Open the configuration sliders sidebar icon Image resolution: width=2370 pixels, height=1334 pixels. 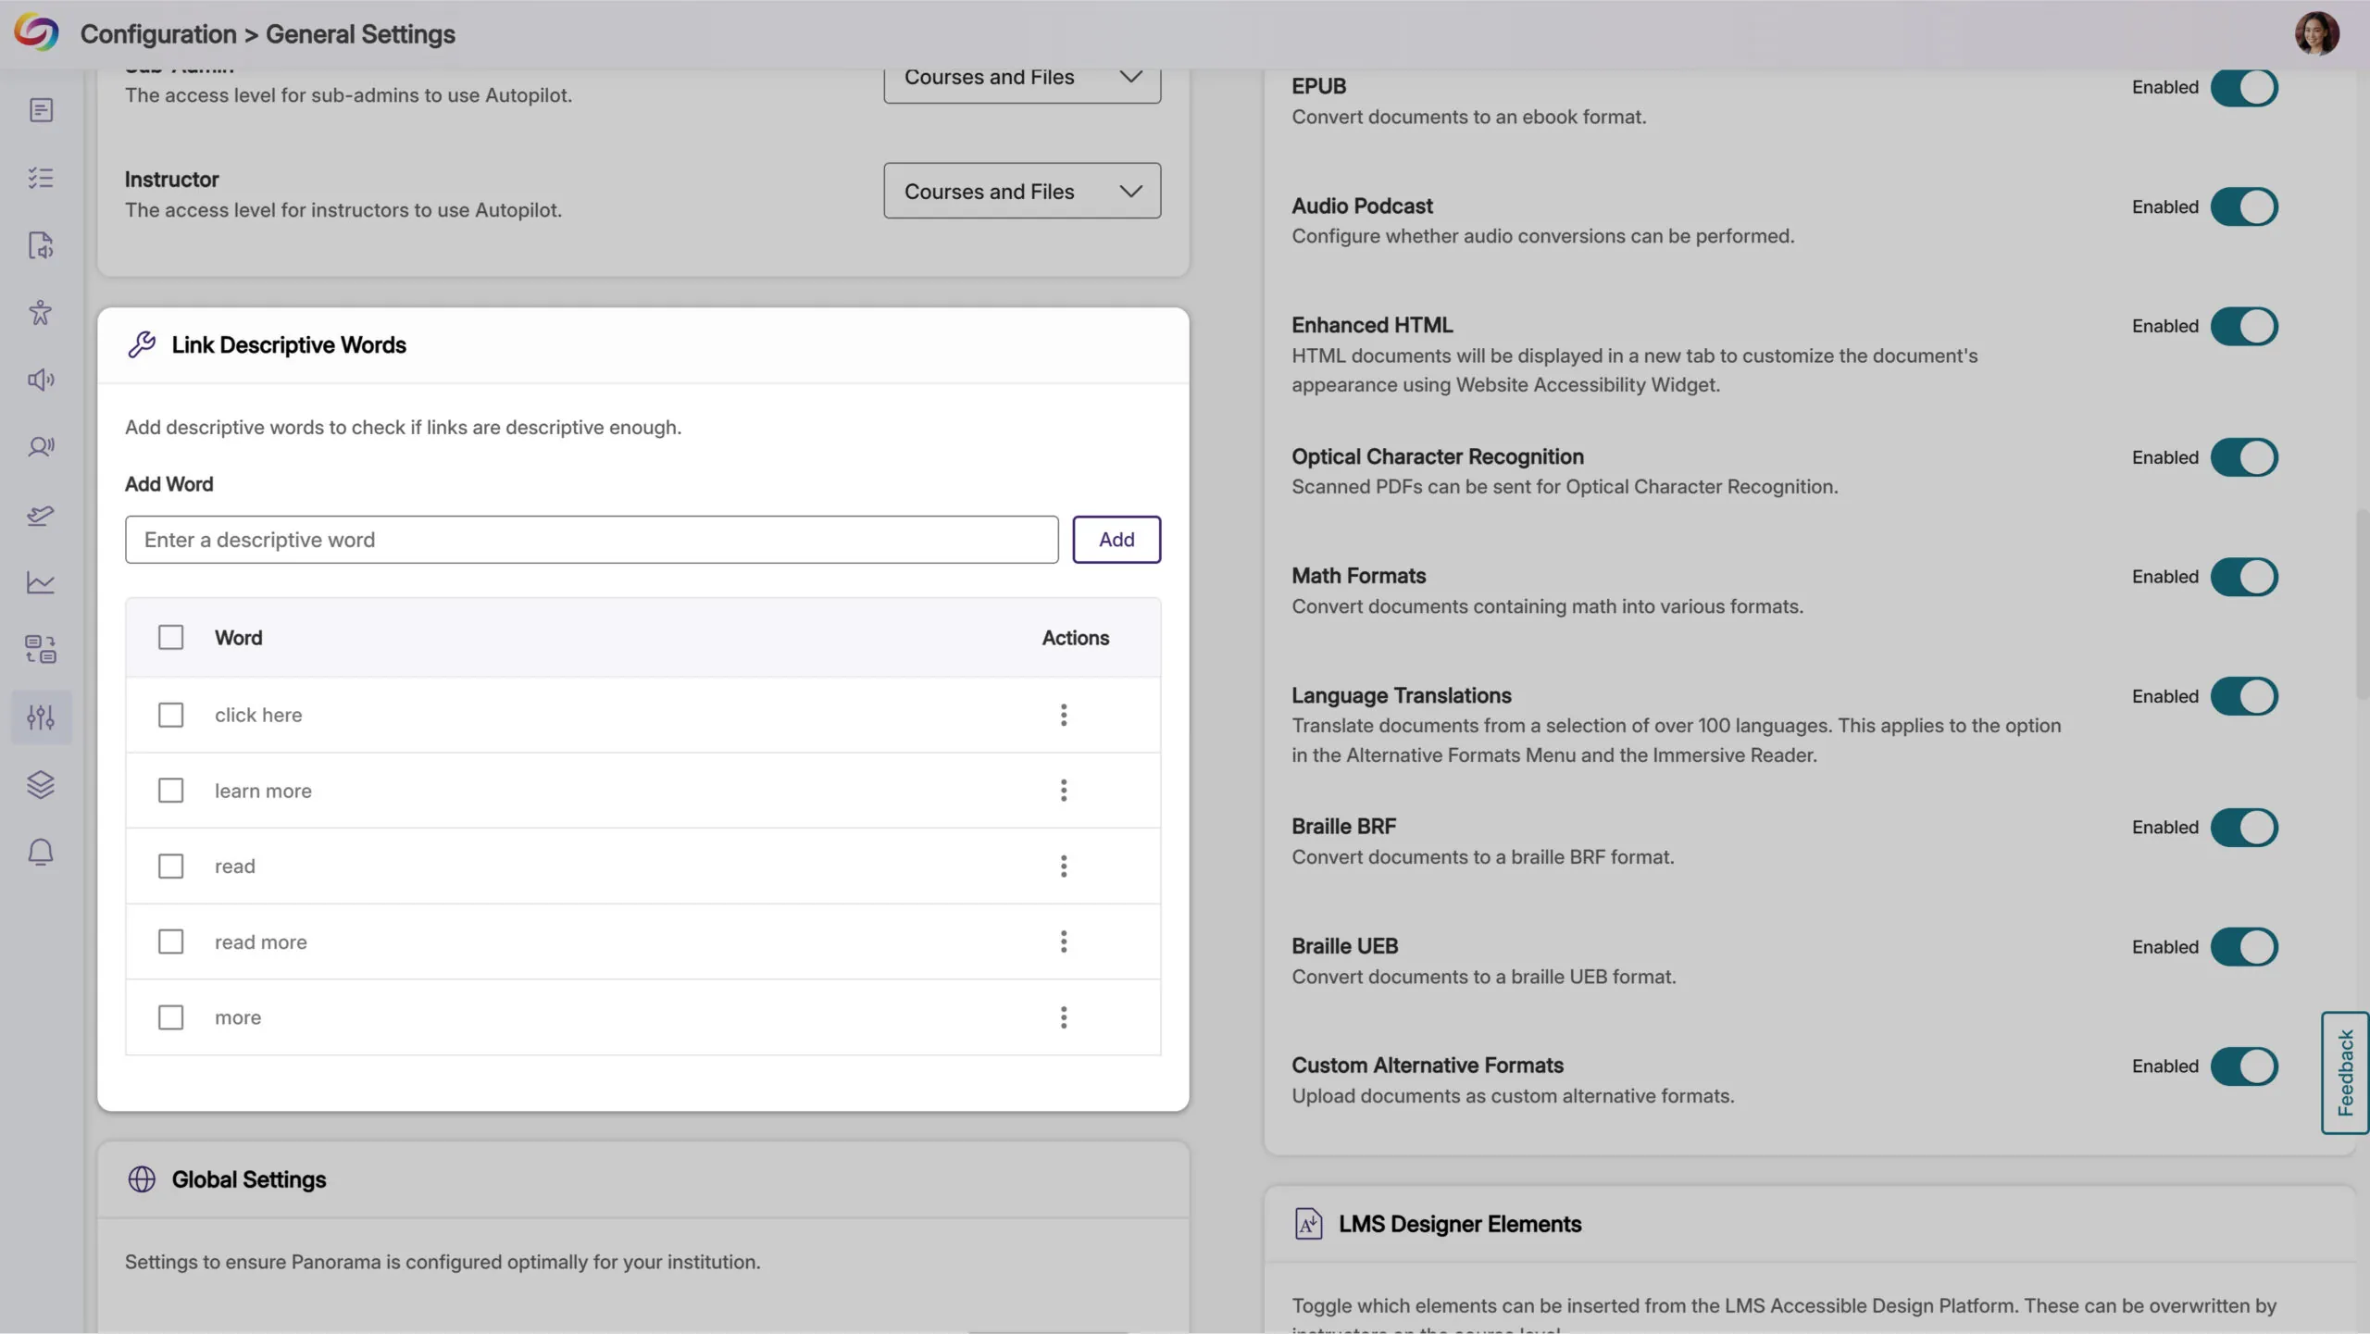41,717
